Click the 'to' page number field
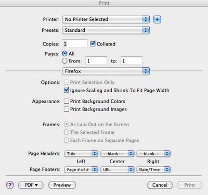This screenshot has width=208, height=195. point(132,61)
